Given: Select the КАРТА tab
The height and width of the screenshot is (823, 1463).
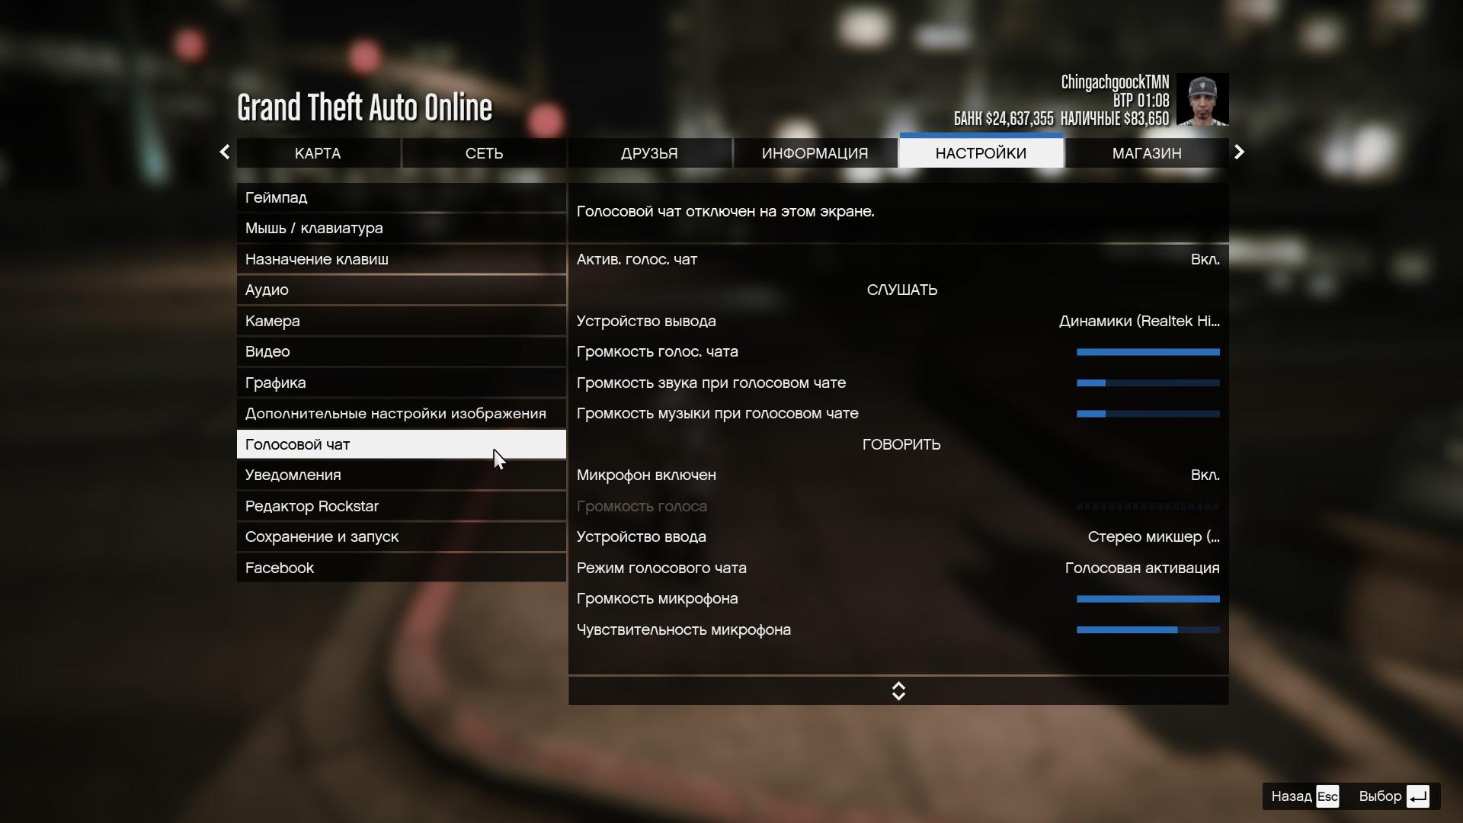Looking at the screenshot, I should (x=318, y=152).
